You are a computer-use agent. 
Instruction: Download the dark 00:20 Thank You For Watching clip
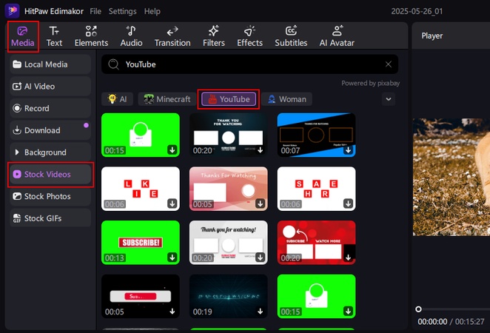pyautogui.click(x=260, y=150)
